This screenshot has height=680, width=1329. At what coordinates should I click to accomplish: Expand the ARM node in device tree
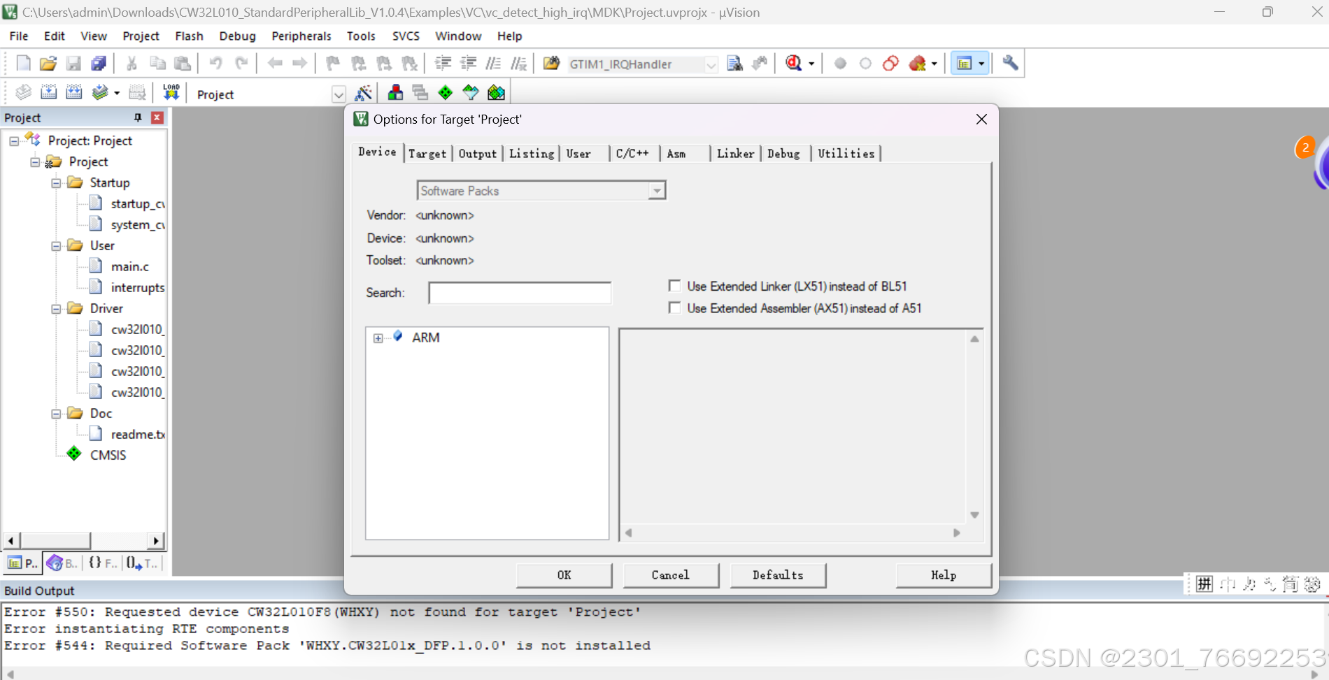pyautogui.click(x=378, y=338)
